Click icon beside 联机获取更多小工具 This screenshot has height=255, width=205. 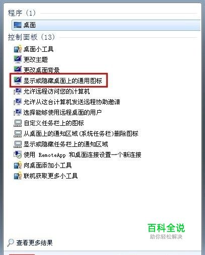click(x=18, y=176)
